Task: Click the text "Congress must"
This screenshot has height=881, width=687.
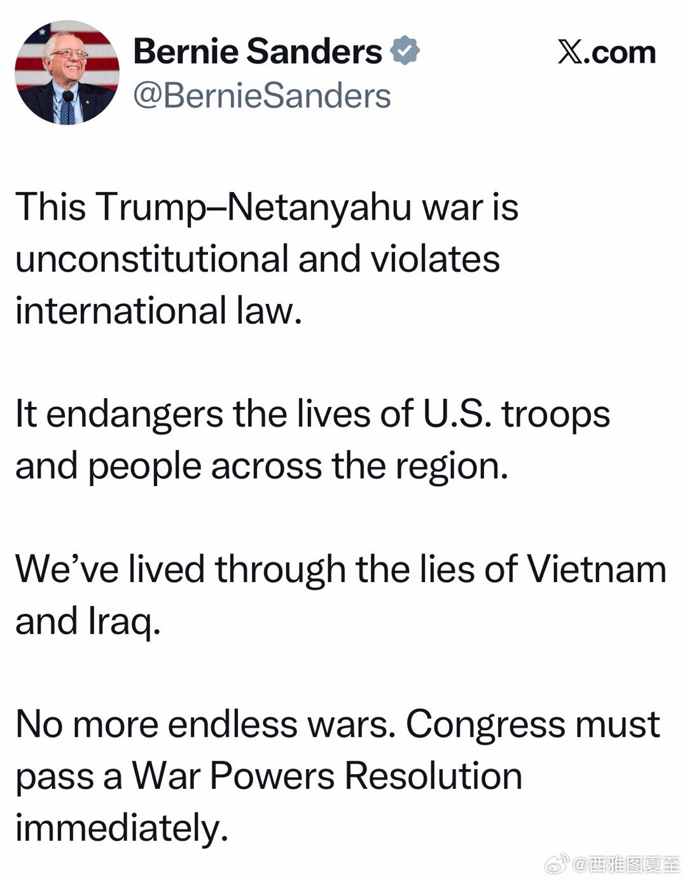Action: pyautogui.click(x=533, y=725)
